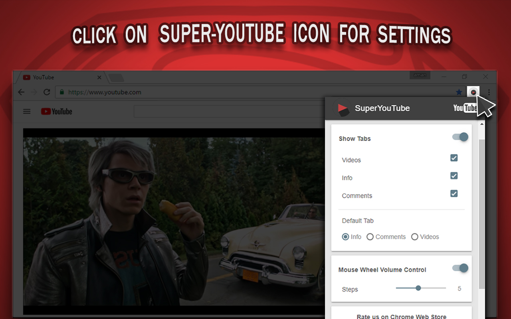511x319 pixels.
Task: Click the aman profile button in title bar
Action: [420, 75]
